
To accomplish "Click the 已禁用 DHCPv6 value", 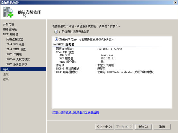I will coord(101,69).
